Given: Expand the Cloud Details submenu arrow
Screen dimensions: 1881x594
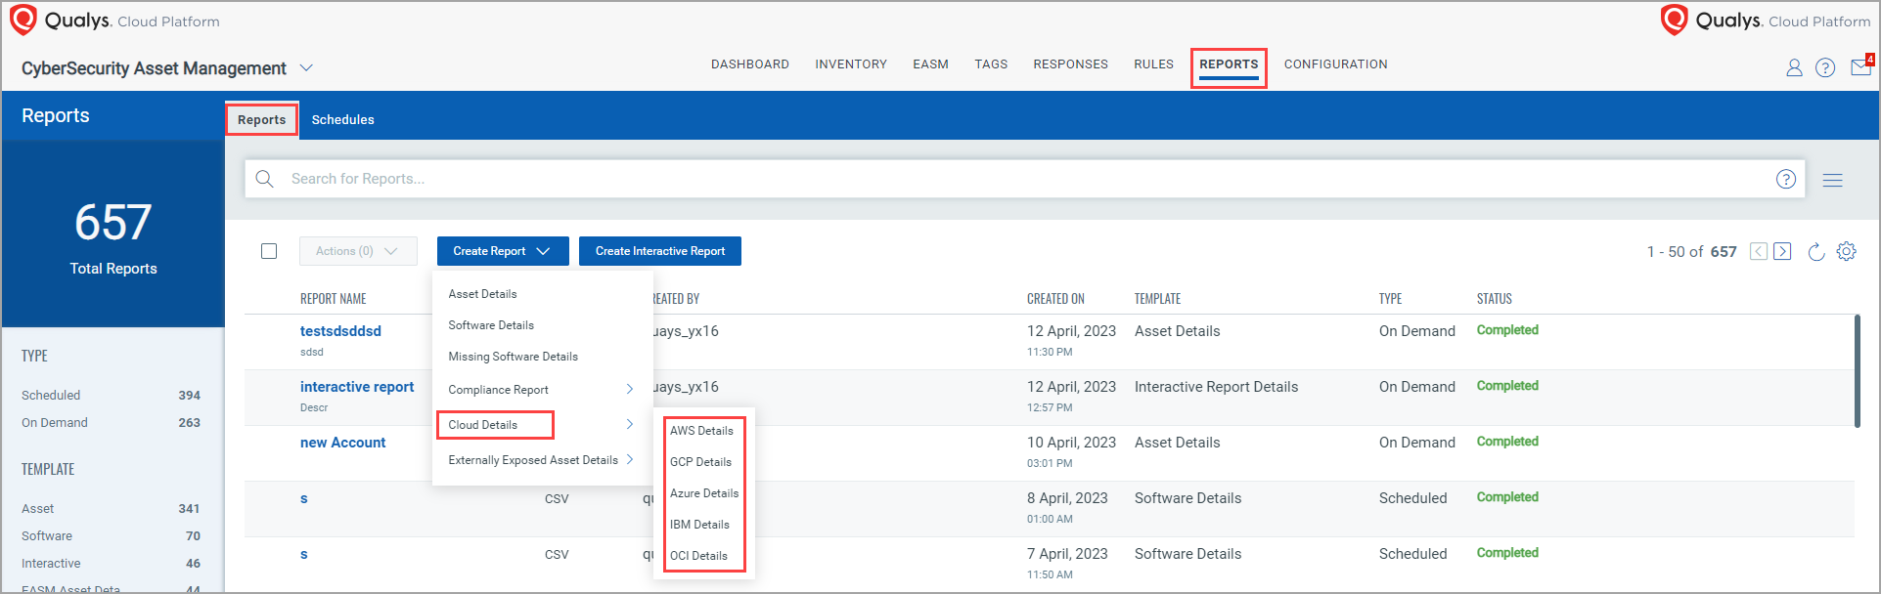Looking at the screenshot, I should (630, 424).
